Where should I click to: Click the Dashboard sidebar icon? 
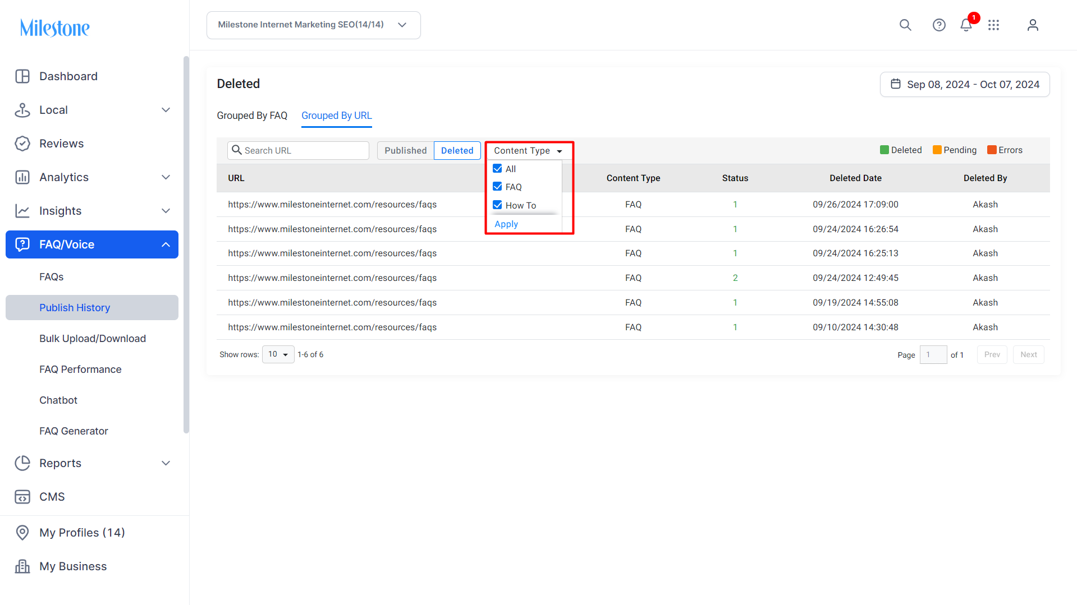[x=22, y=76]
